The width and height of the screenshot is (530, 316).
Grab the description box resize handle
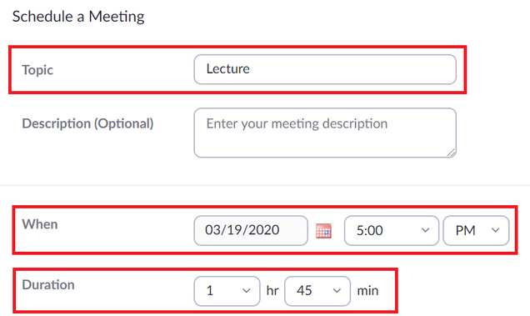(452, 153)
